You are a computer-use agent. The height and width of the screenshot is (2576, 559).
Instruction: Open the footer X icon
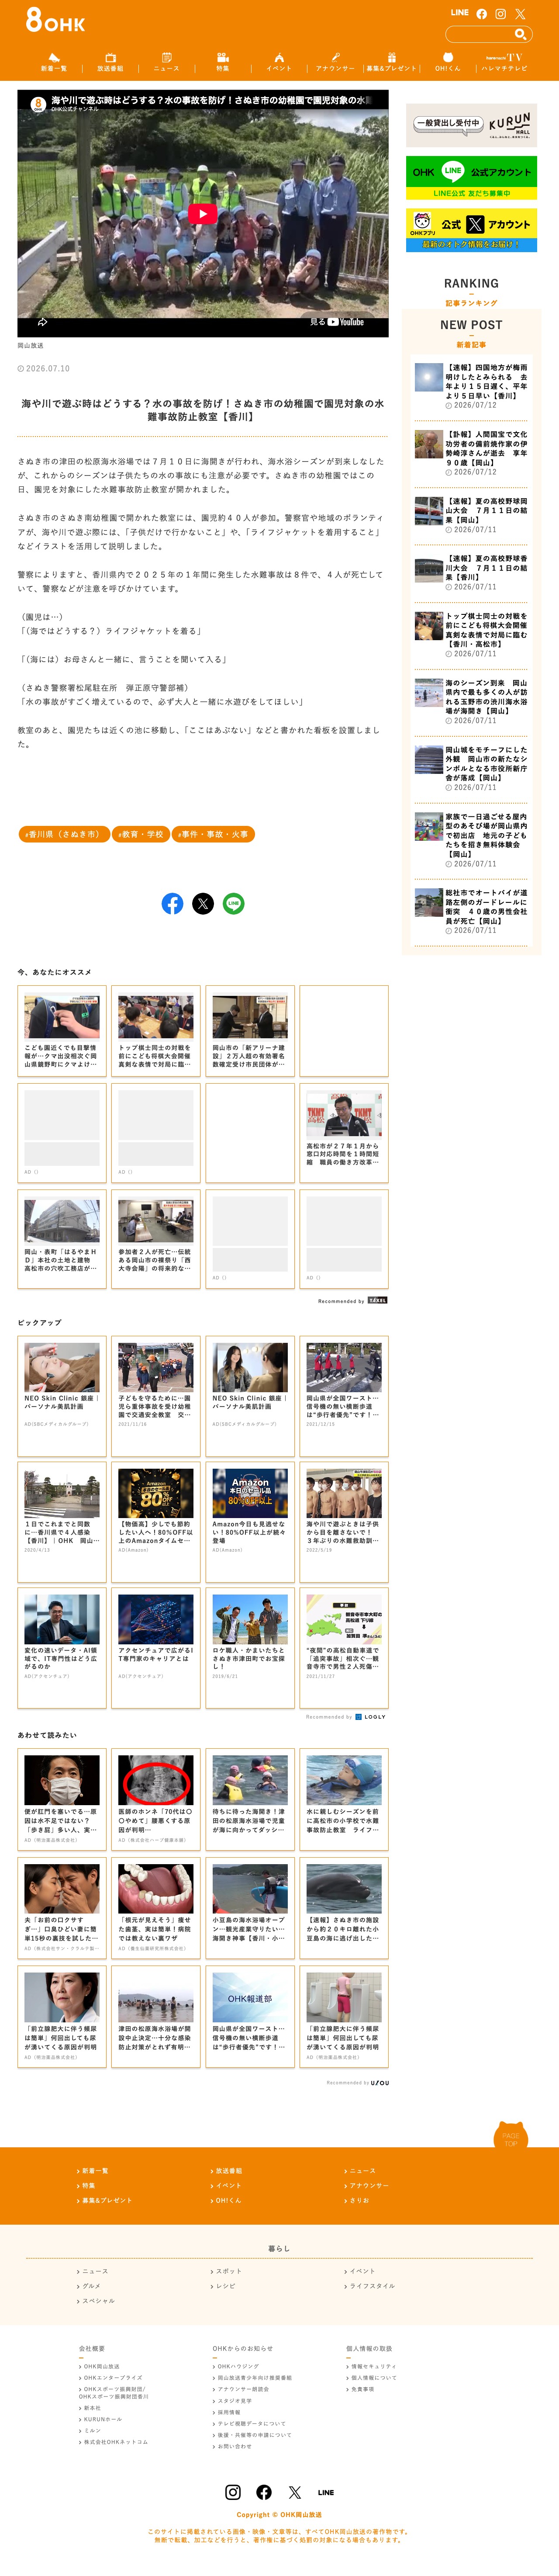pyautogui.click(x=295, y=2492)
